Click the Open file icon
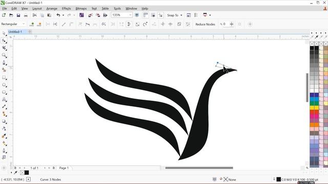The height and width of the screenshot is (184, 328). (11, 15)
